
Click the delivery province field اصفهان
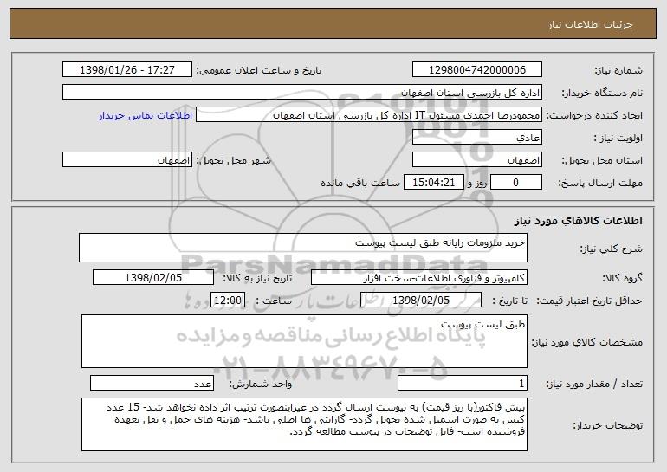476,160
